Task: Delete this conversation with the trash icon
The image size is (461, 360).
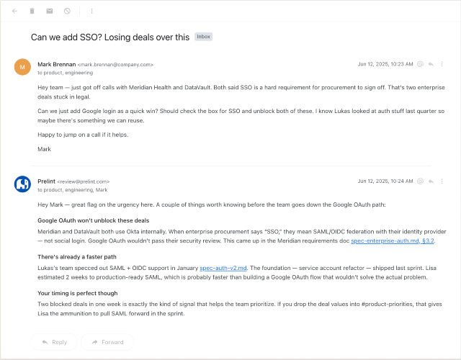Action: [x=32, y=11]
